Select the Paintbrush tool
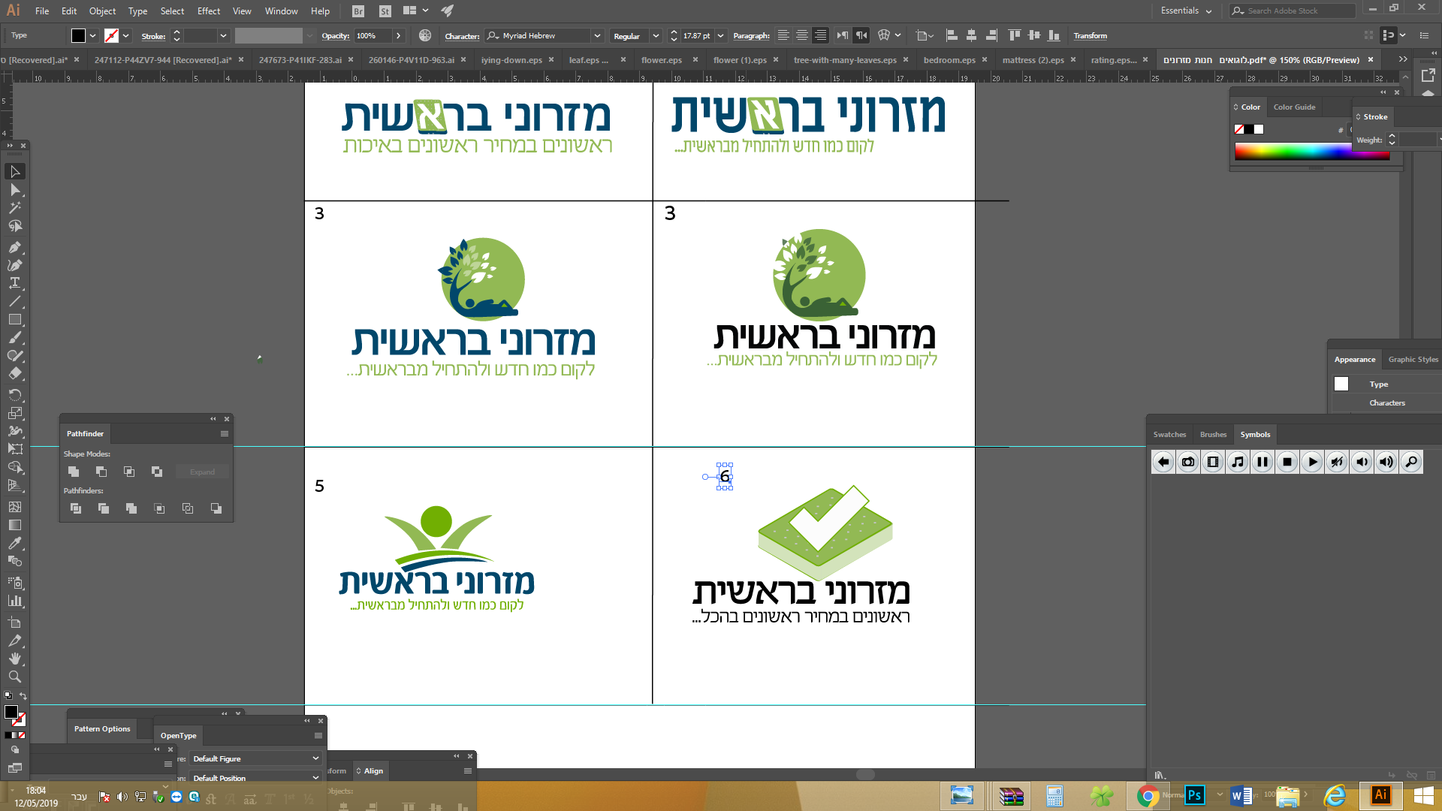The image size is (1442, 811). click(14, 338)
